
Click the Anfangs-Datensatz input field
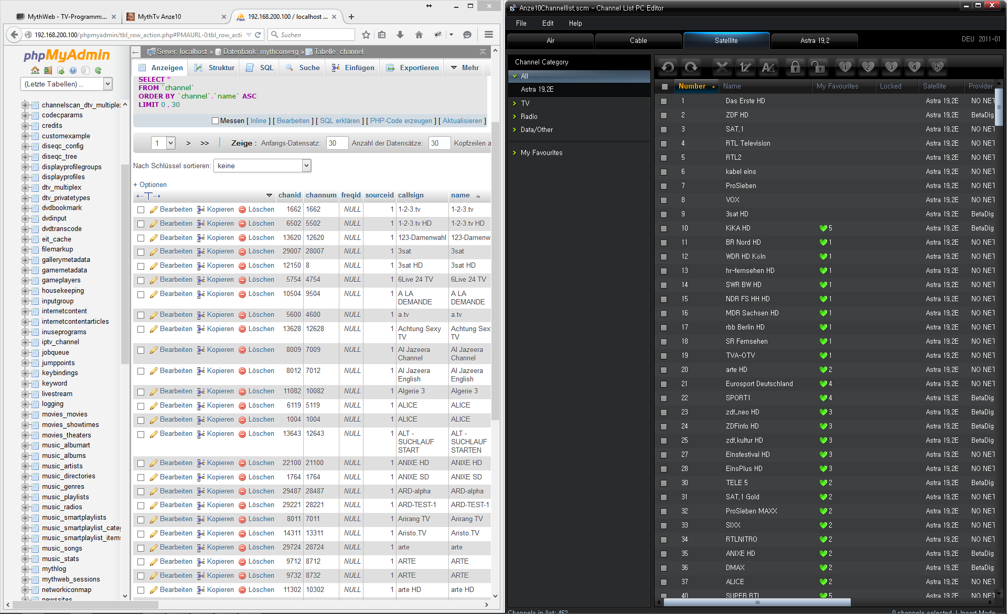(x=337, y=143)
